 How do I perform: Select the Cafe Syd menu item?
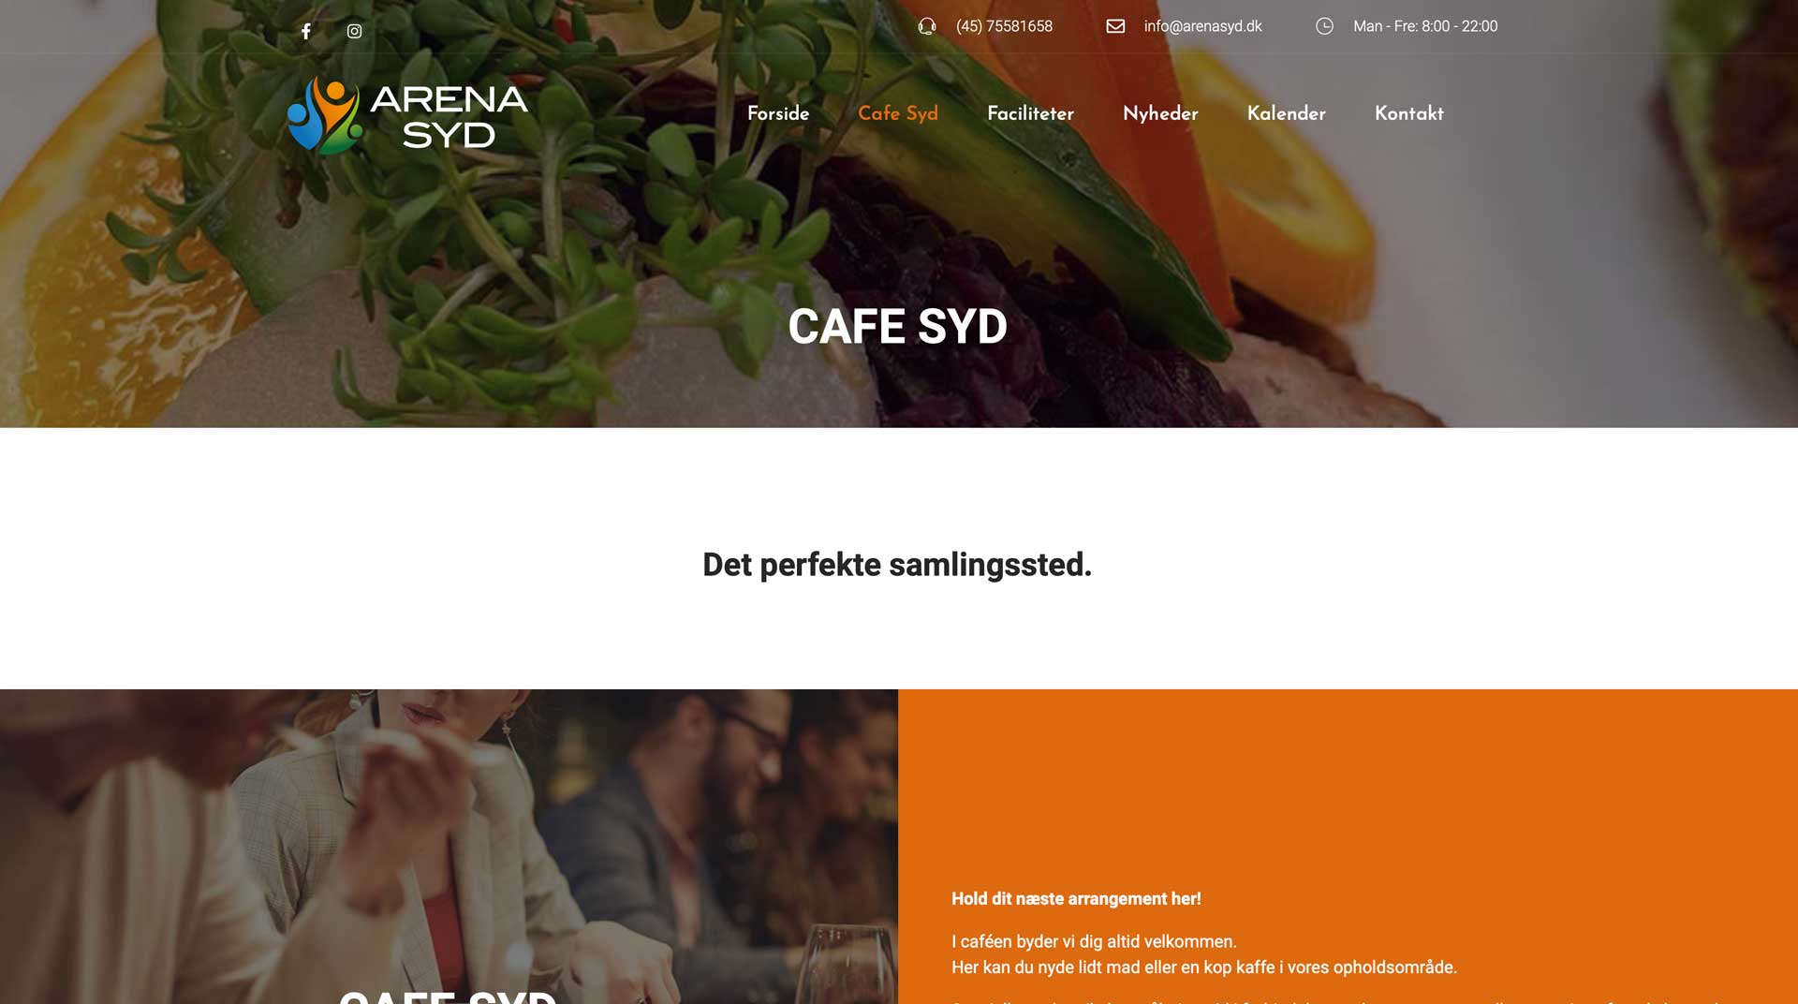tap(898, 113)
